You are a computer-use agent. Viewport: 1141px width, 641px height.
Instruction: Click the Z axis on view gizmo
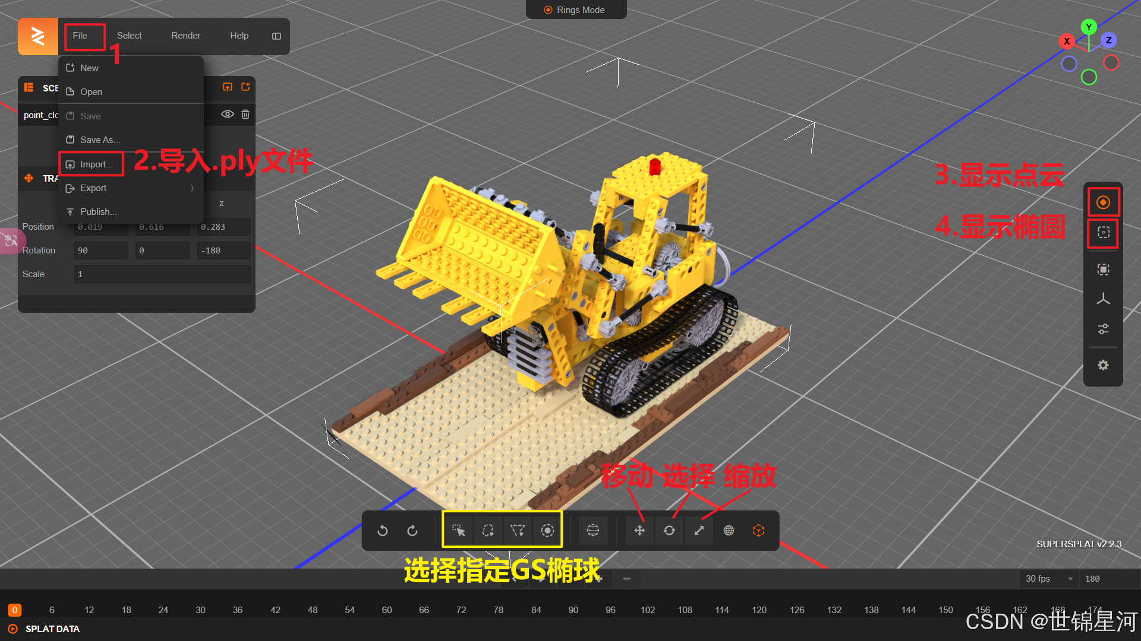pos(1109,40)
